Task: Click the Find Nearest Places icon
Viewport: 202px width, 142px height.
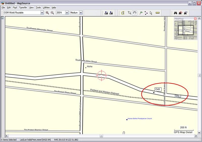Action: 181,13
